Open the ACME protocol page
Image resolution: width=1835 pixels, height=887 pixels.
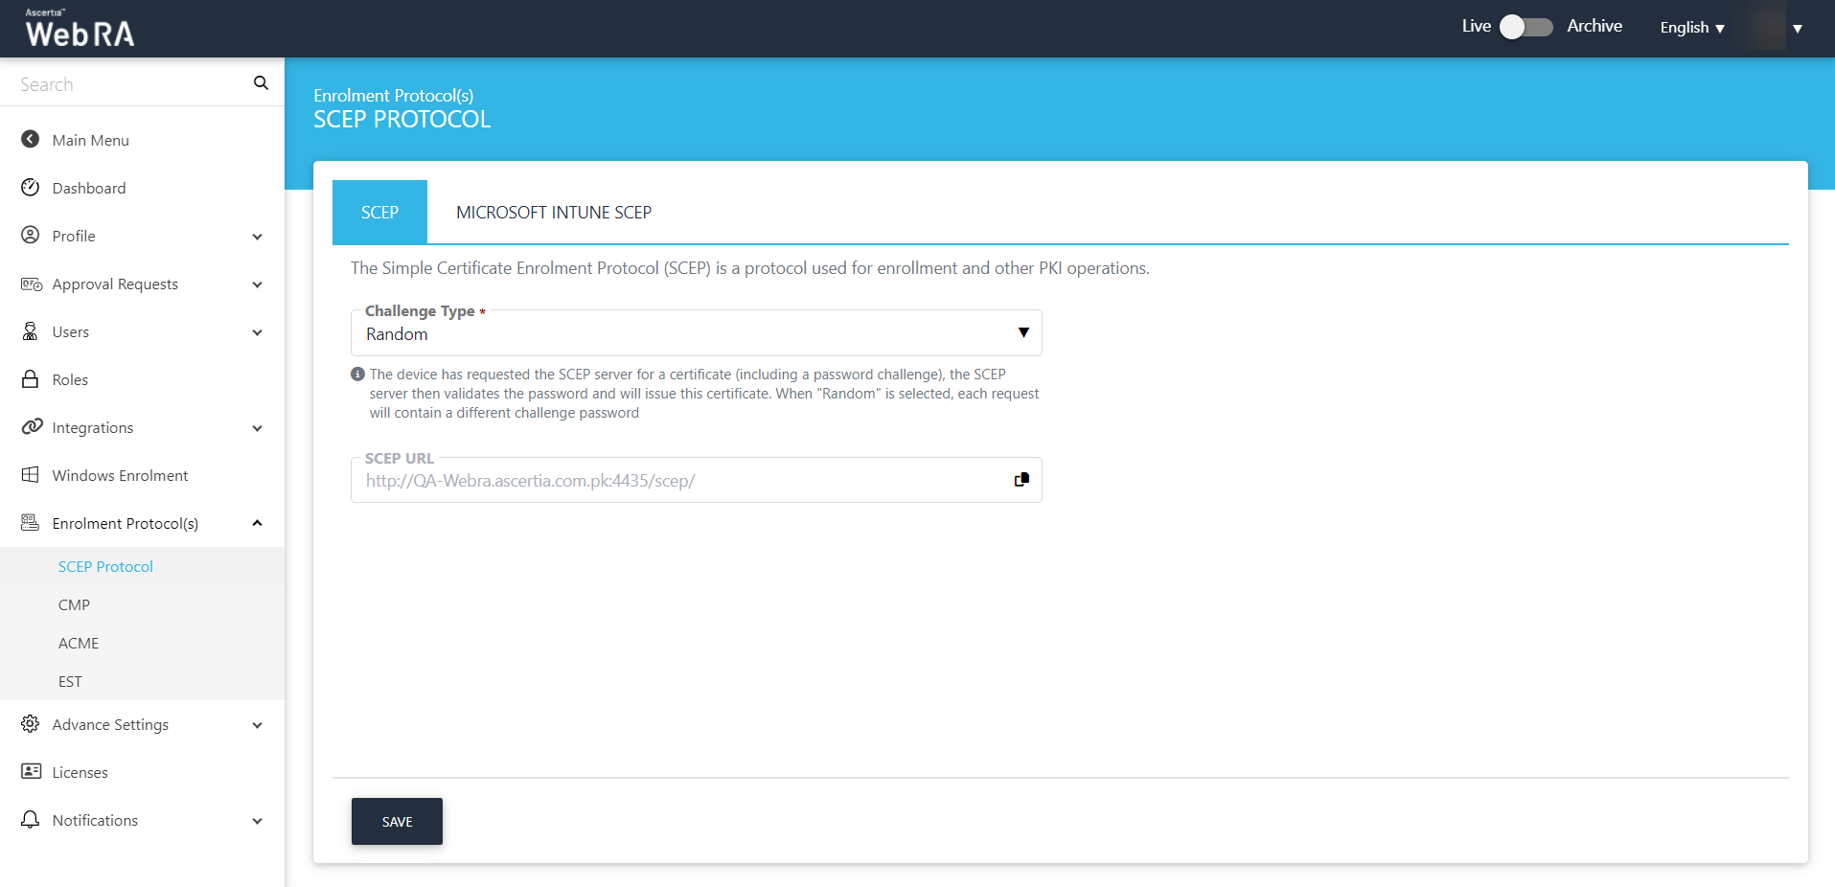[79, 644]
